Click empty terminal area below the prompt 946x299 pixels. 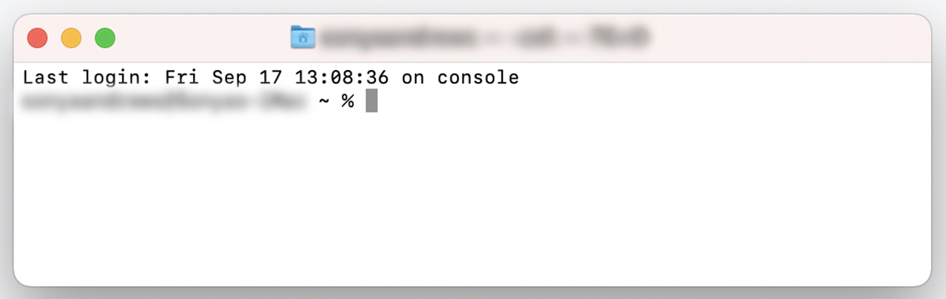[x=473, y=205]
